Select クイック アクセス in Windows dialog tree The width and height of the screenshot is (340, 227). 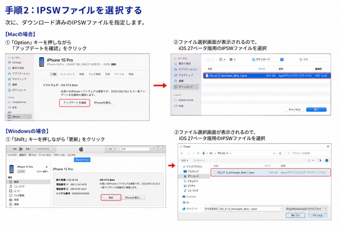(192, 167)
